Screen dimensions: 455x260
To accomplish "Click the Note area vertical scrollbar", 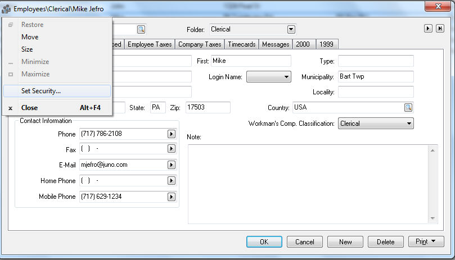I will (x=433, y=184).
